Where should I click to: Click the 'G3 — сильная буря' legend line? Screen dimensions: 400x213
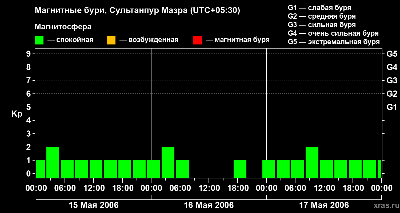click(x=322, y=25)
